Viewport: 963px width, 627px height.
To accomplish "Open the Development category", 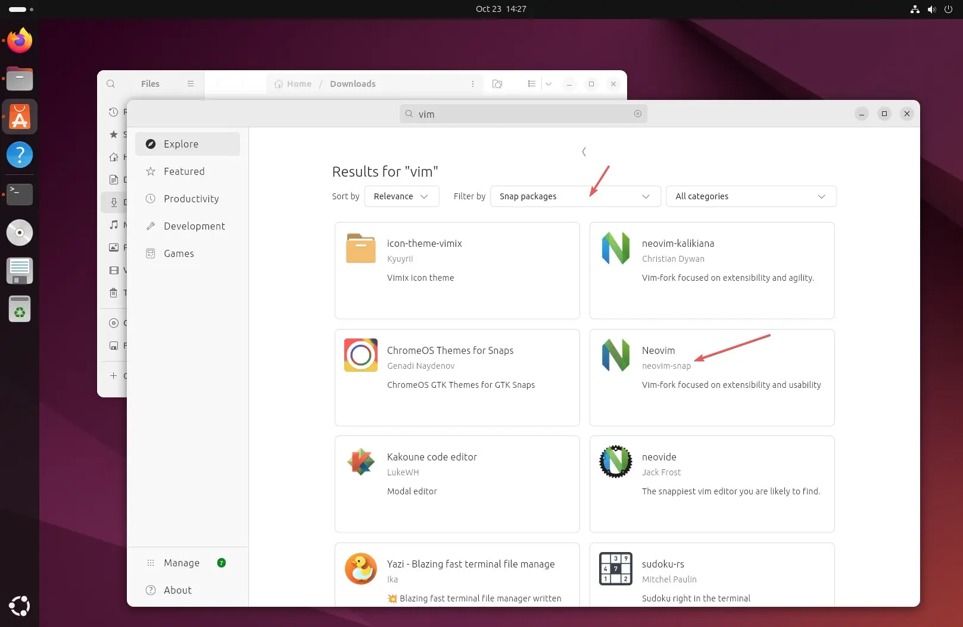I will tap(188, 226).
